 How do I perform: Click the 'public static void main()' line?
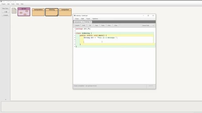pos(93,35)
